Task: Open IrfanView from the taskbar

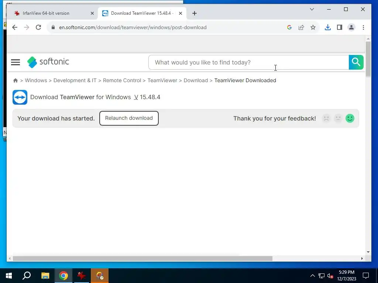Action: pyautogui.click(x=82, y=276)
